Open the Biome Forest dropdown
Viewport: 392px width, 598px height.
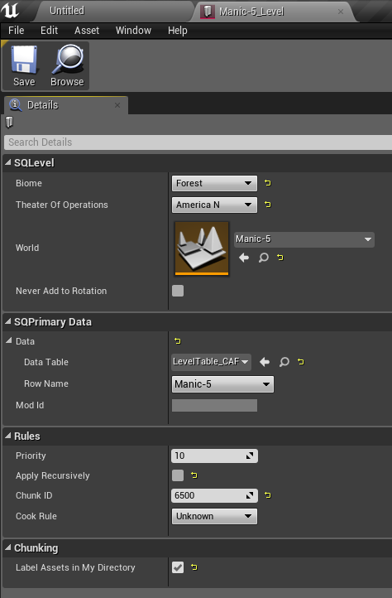click(214, 183)
